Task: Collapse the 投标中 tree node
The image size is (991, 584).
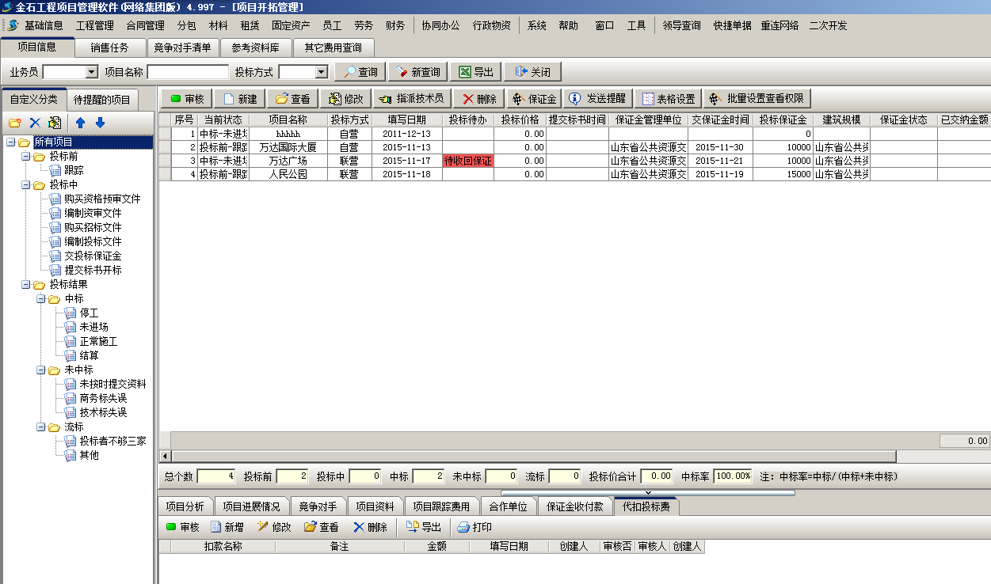Action: [26, 185]
